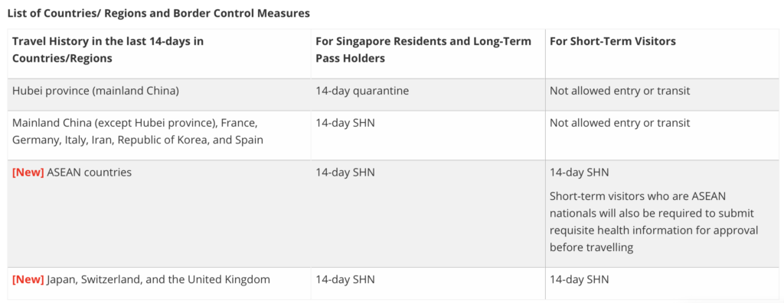784x303 pixels.
Task: Click 'Not allowed entry or transit' in France row
Action: tap(619, 123)
